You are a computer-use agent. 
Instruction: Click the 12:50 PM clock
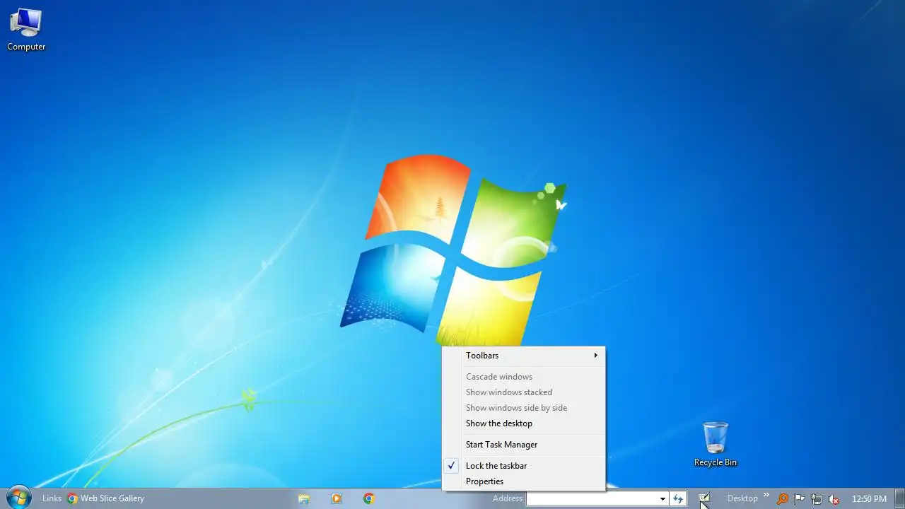tap(869, 498)
